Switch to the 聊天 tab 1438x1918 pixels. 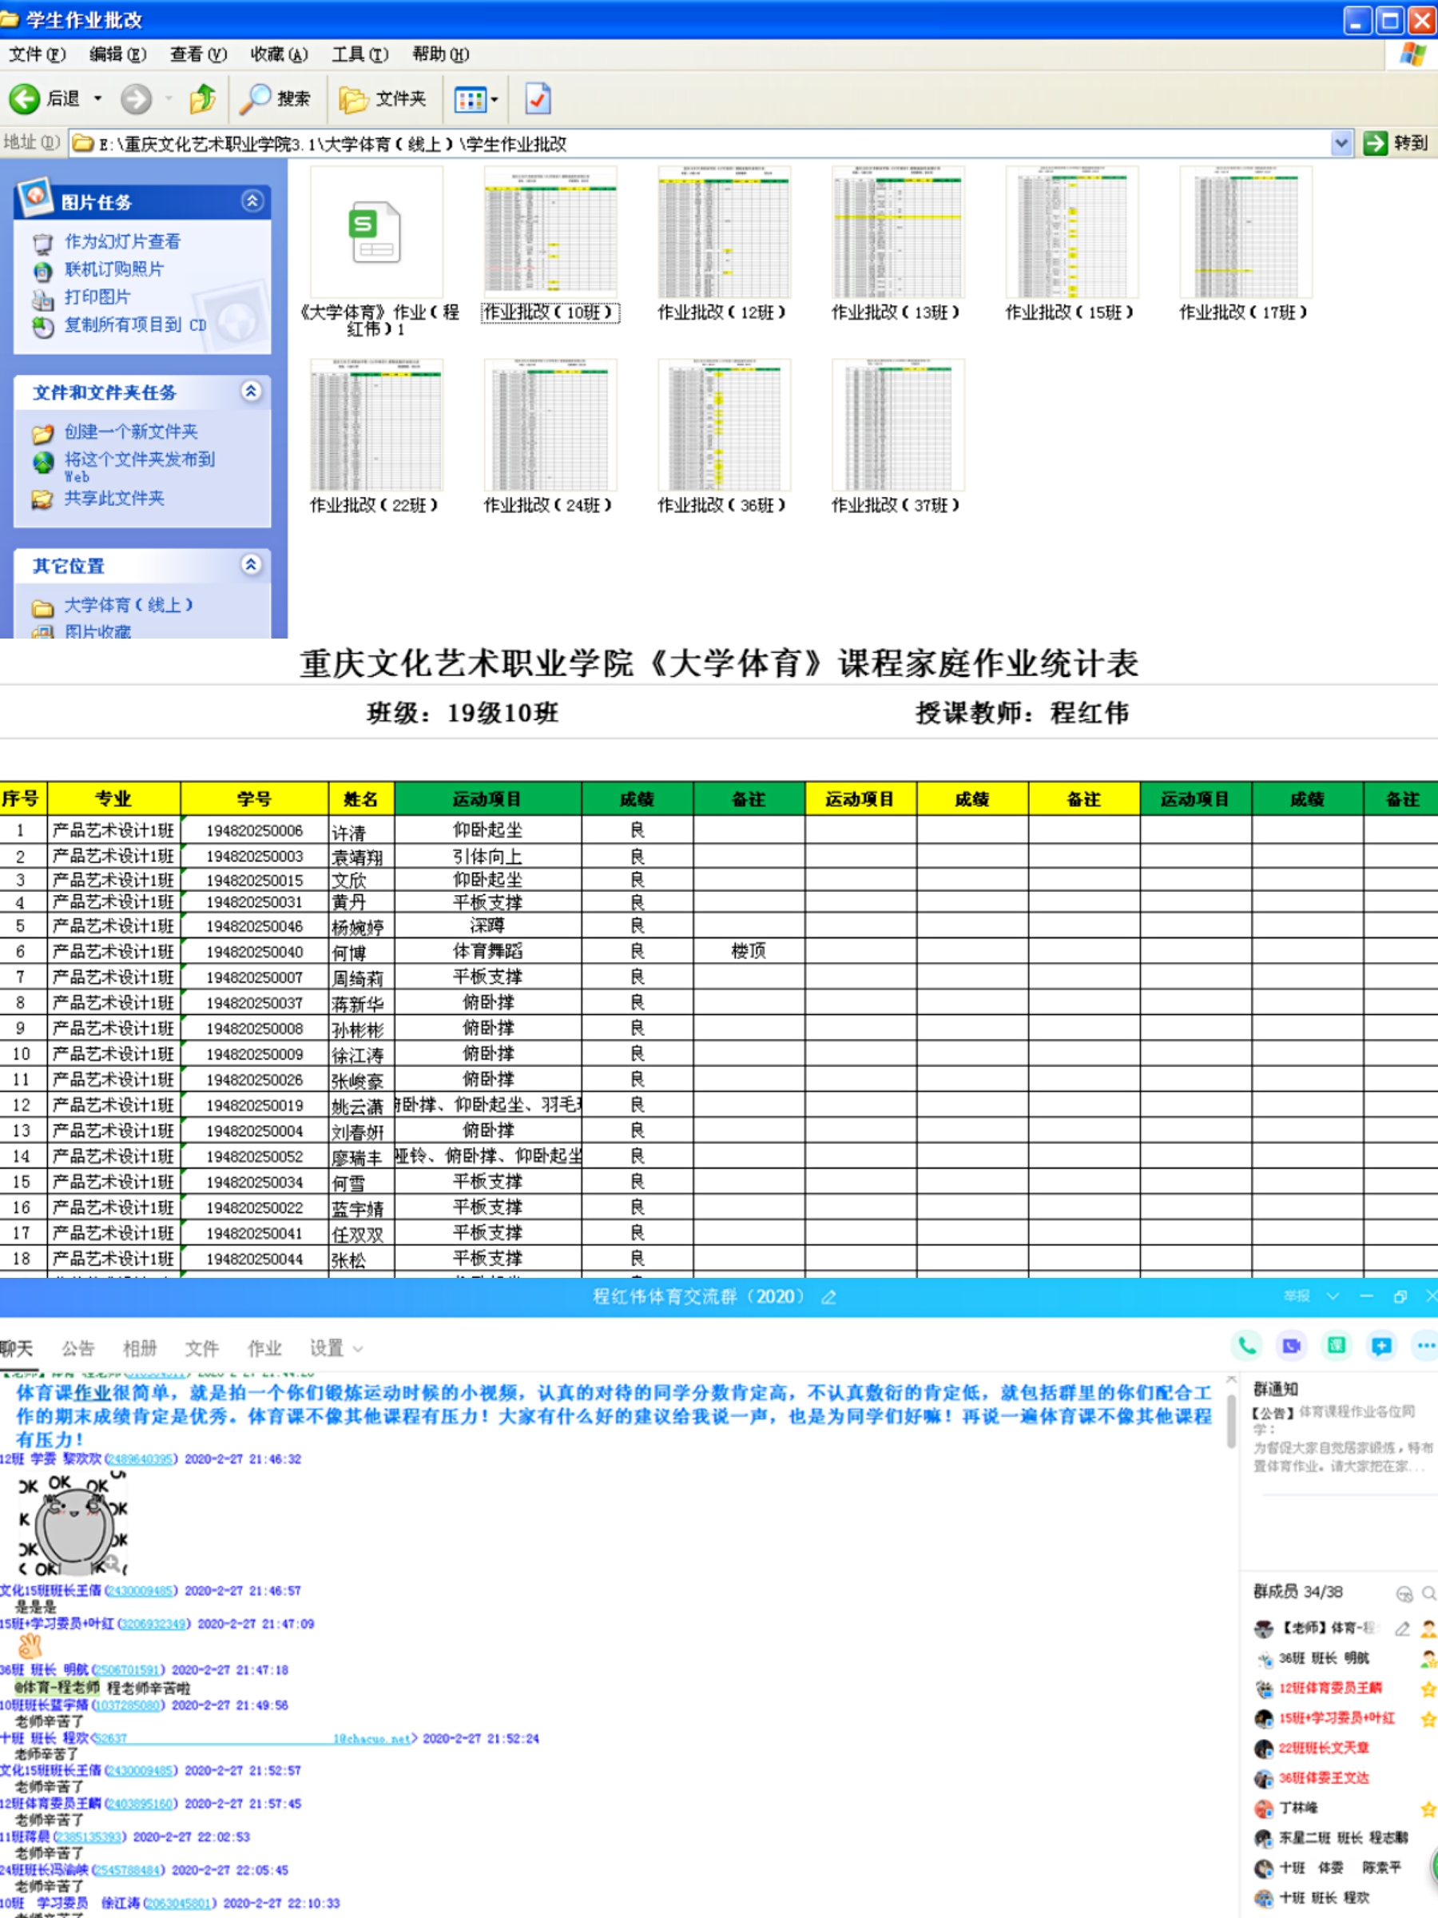click(17, 1348)
